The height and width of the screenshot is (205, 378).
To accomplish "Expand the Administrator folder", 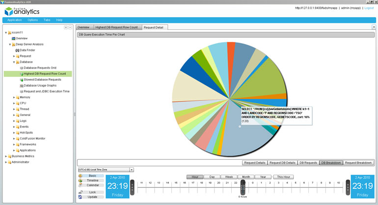I will tap(6, 162).
